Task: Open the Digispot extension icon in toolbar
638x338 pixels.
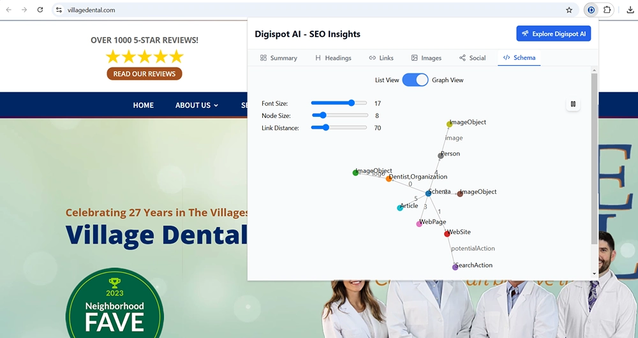Action: tap(591, 10)
